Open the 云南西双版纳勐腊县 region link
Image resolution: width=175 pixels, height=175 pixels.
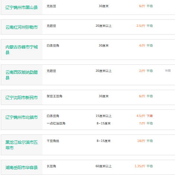pos(22,75)
